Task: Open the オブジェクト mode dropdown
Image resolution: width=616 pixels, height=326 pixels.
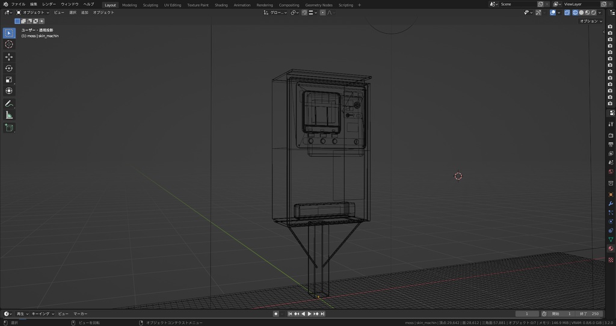Action: click(32, 13)
